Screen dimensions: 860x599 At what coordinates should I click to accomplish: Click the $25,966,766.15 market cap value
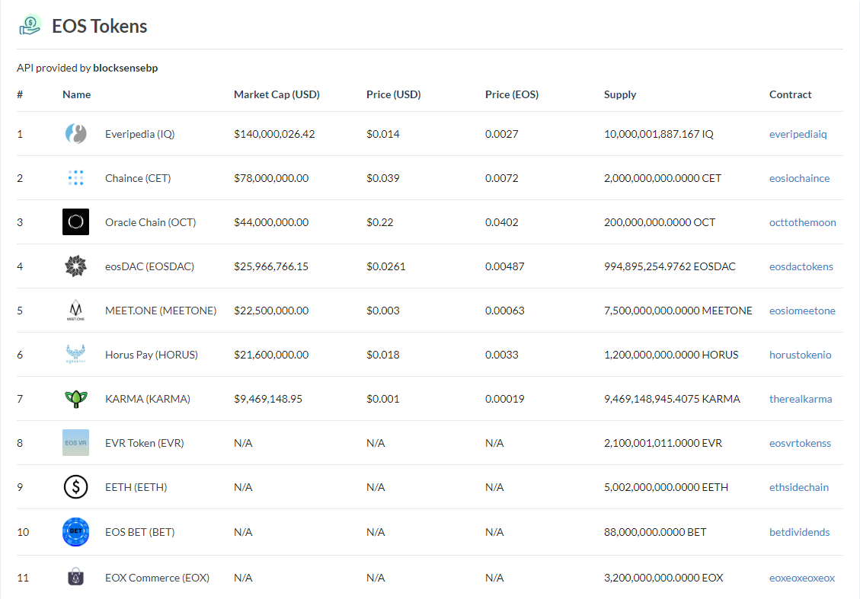pyautogui.click(x=271, y=266)
